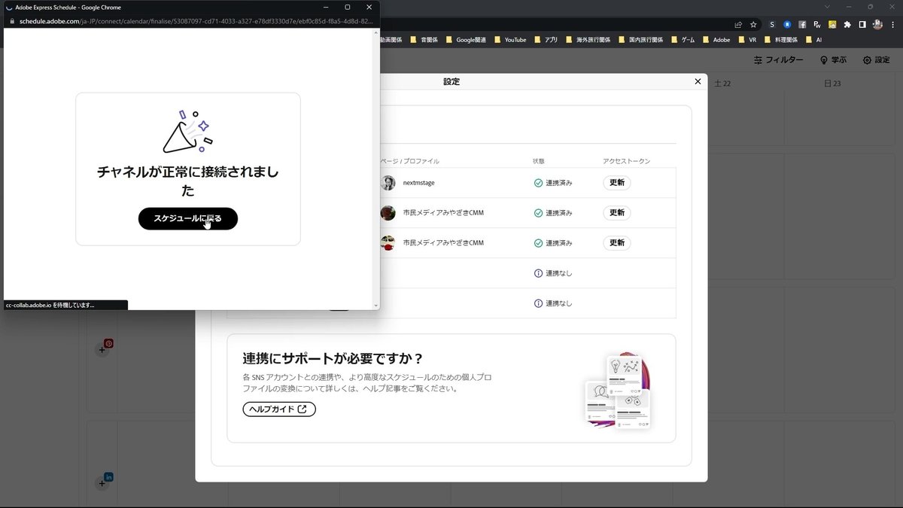Click the 状態 column header

(538, 161)
